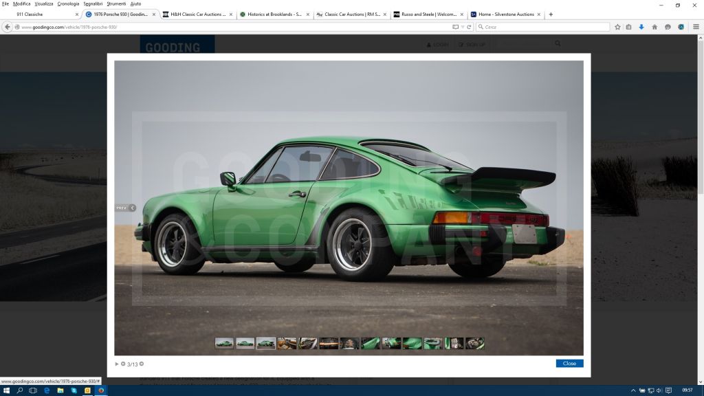
Task: Open the Strumenti menu
Action: (116, 3)
